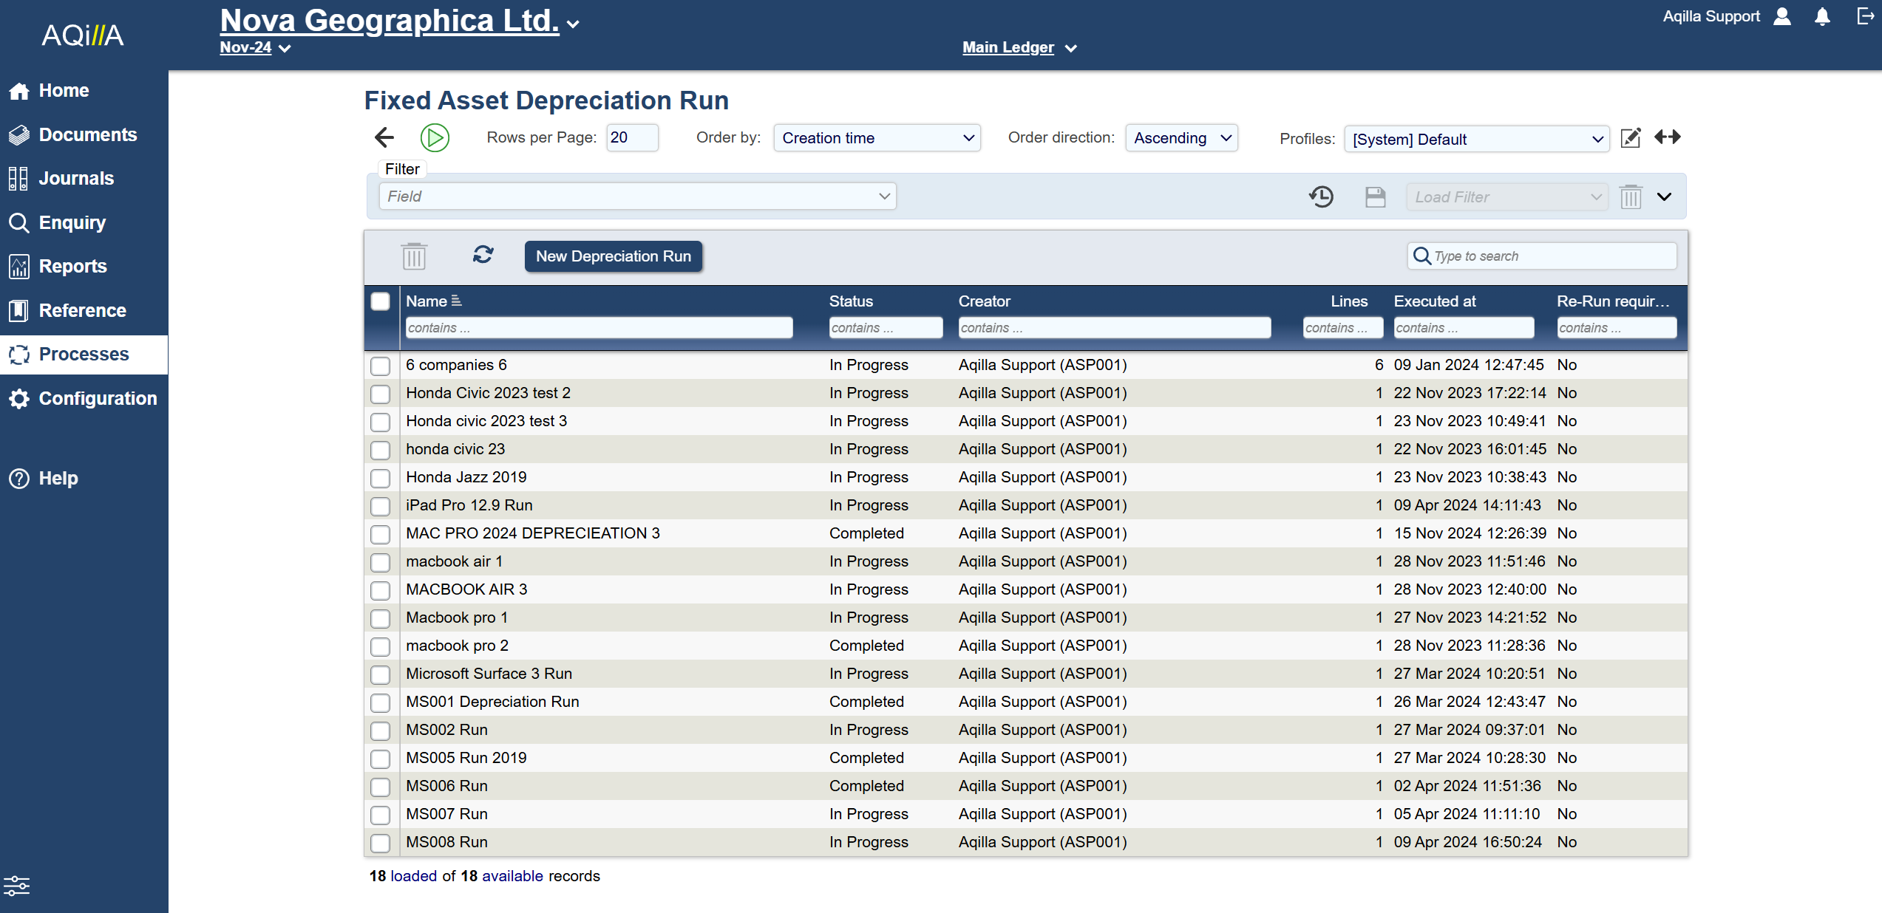Open the Order by Creation time dropdown
The height and width of the screenshot is (913, 1882).
point(877,138)
